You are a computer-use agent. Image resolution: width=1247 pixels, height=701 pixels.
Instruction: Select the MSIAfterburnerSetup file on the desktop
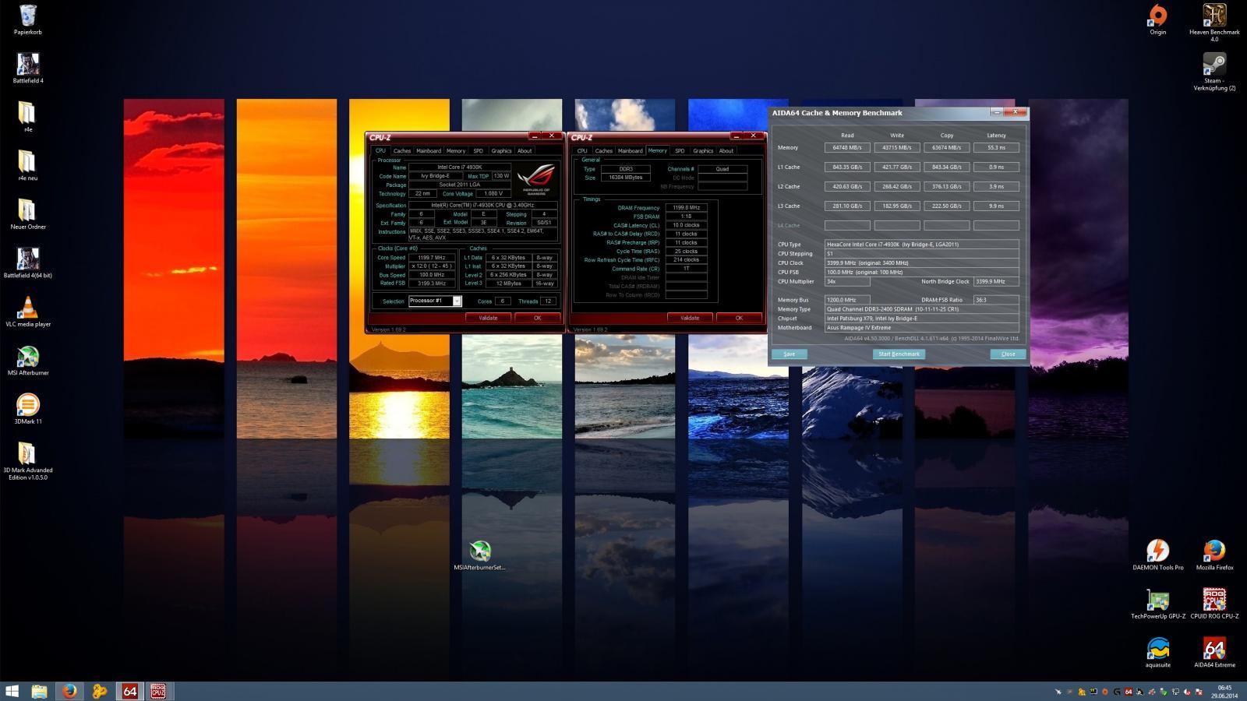[480, 555]
